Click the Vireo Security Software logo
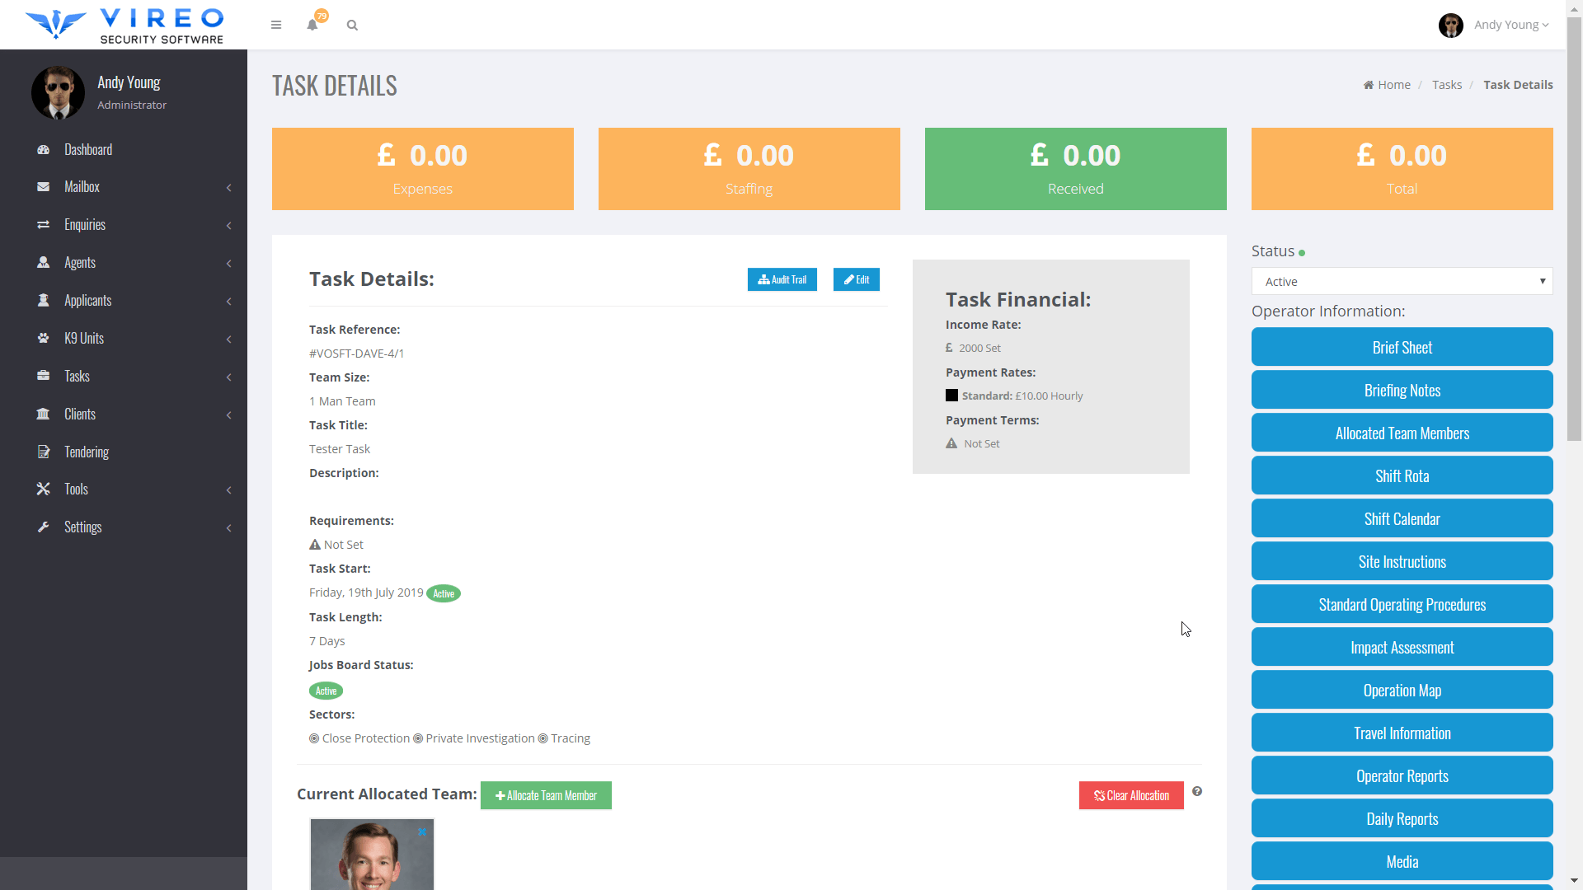 tap(124, 25)
